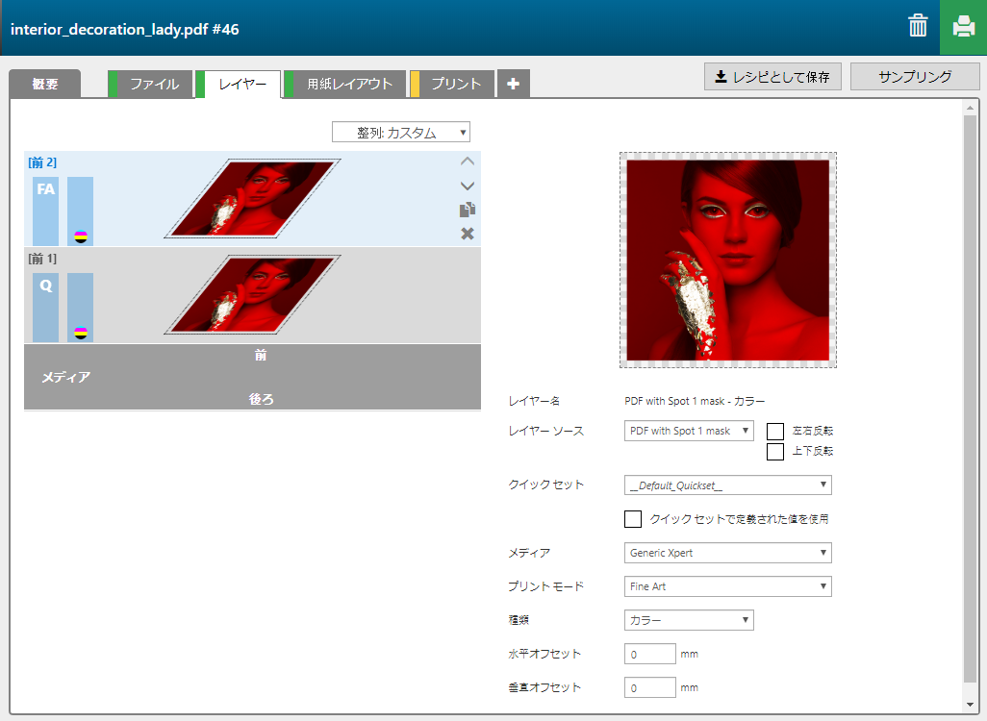The height and width of the screenshot is (721, 987).
Task: Duplicate layer 前 2 using copy icon
Action: (468, 210)
